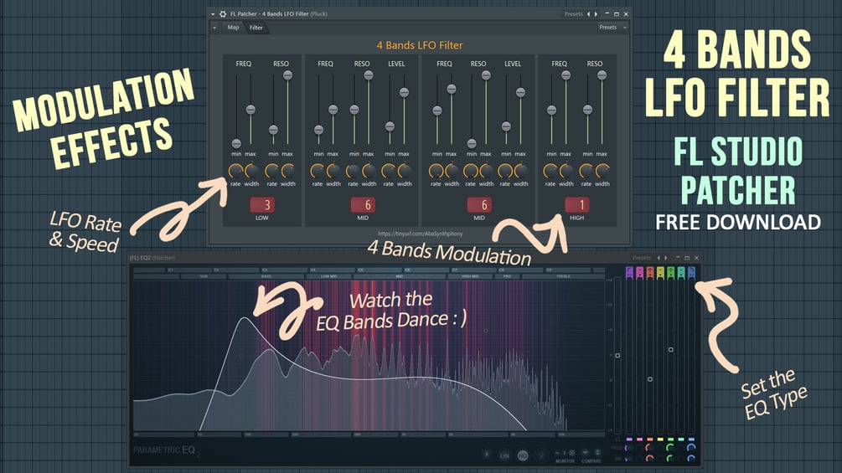
Task: Click orange band width knob in EQ2
Action: (x=650, y=459)
